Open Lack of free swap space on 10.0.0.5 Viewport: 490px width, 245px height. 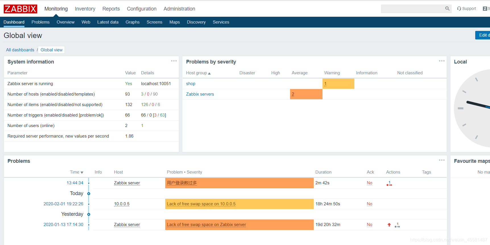201,204
